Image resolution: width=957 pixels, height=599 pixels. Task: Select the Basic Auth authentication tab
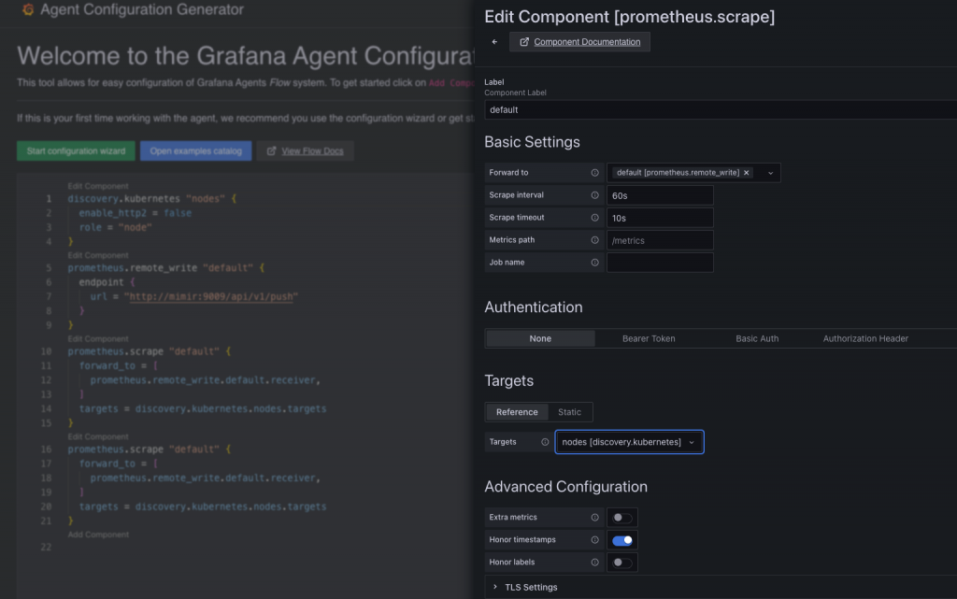pyautogui.click(x=757, y=338)
